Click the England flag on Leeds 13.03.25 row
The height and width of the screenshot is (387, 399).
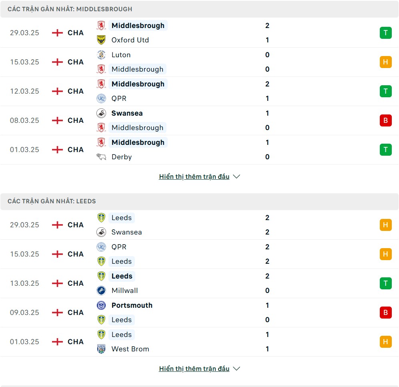coord(57,283)
